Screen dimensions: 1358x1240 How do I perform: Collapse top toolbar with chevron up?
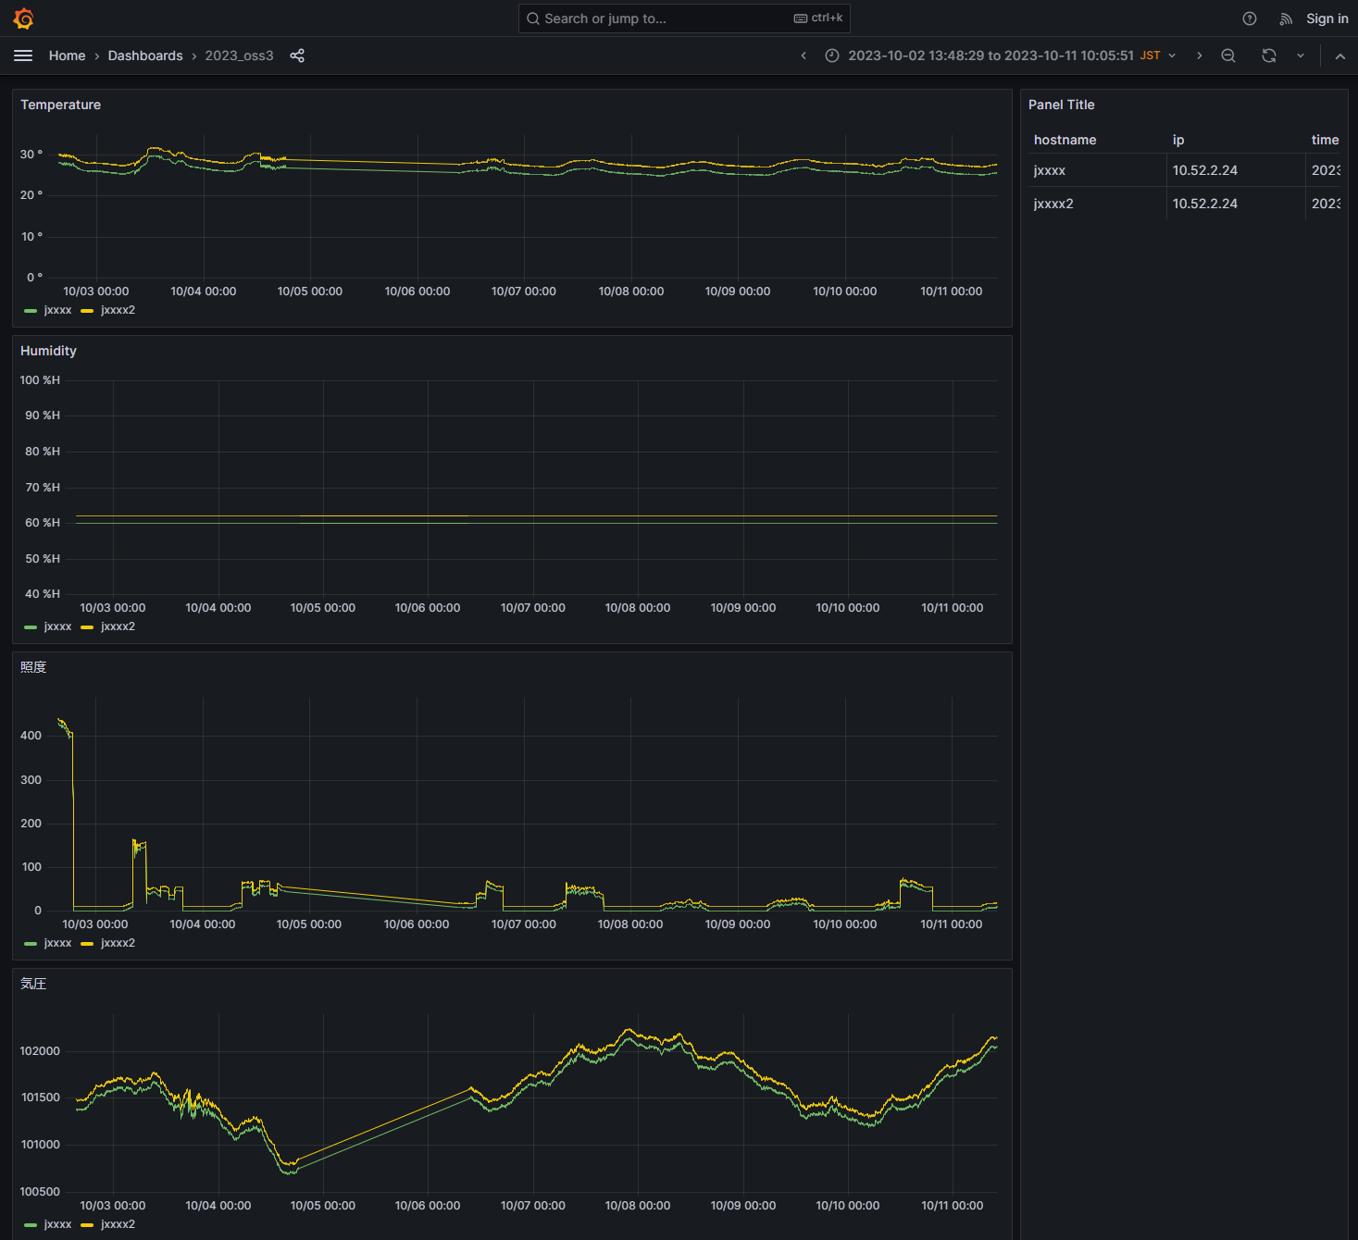(x=1339, y=56)
